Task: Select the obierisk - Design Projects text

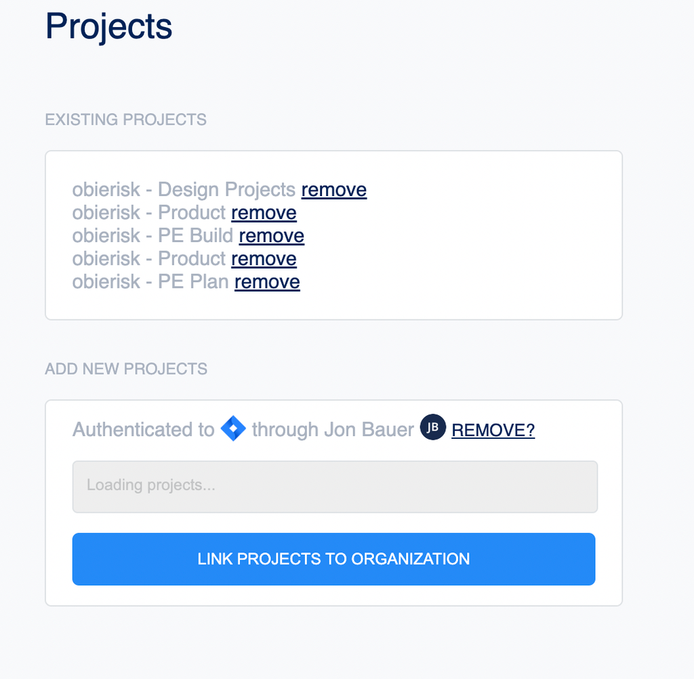Action: (184, 189)
